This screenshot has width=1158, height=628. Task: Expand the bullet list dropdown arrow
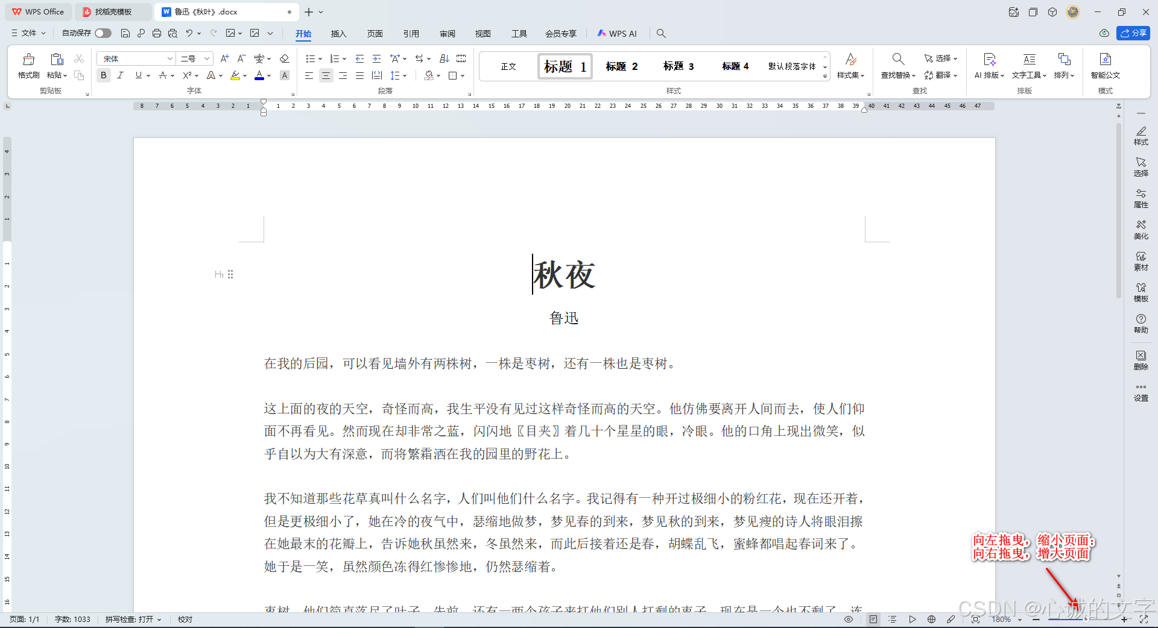[320, 59]
